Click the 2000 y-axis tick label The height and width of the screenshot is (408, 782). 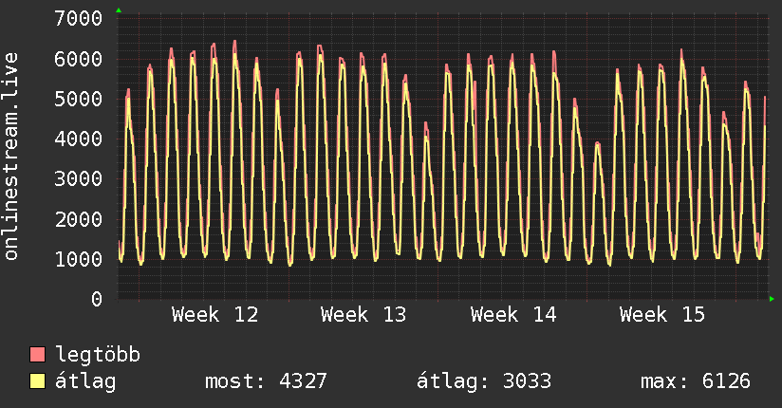(x=79, y=219)
